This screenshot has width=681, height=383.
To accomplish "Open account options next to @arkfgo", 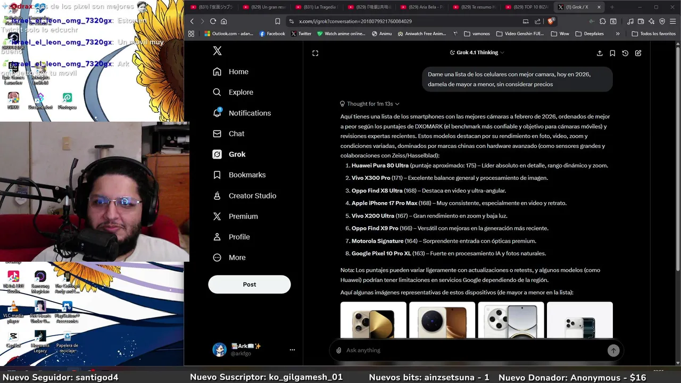I will coord(292,350).
